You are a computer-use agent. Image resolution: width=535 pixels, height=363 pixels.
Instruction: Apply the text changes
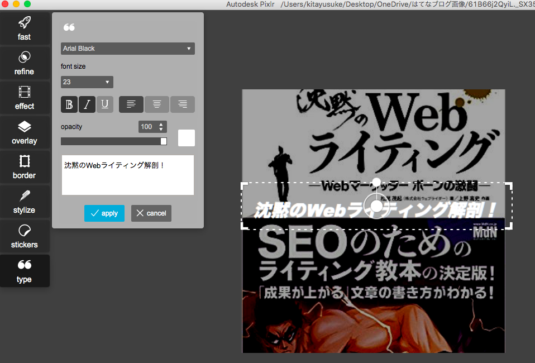pyautogui.click(x=104, y=213)
